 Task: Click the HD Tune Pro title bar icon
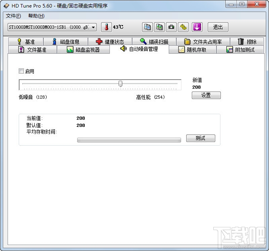[x=6, y=6]
